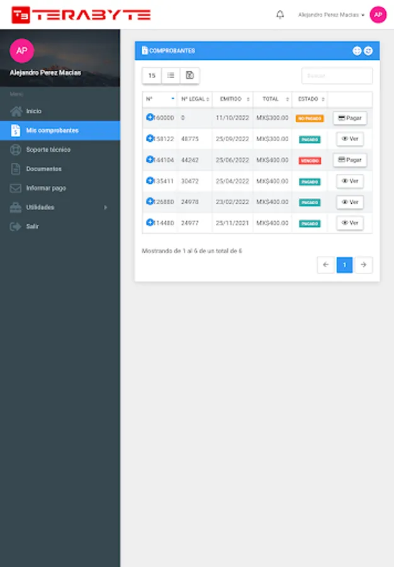Expand Utilidades submenu arrow
This screenshot has width=394, height=567.
pyautogui.click(x=106, y=207)
